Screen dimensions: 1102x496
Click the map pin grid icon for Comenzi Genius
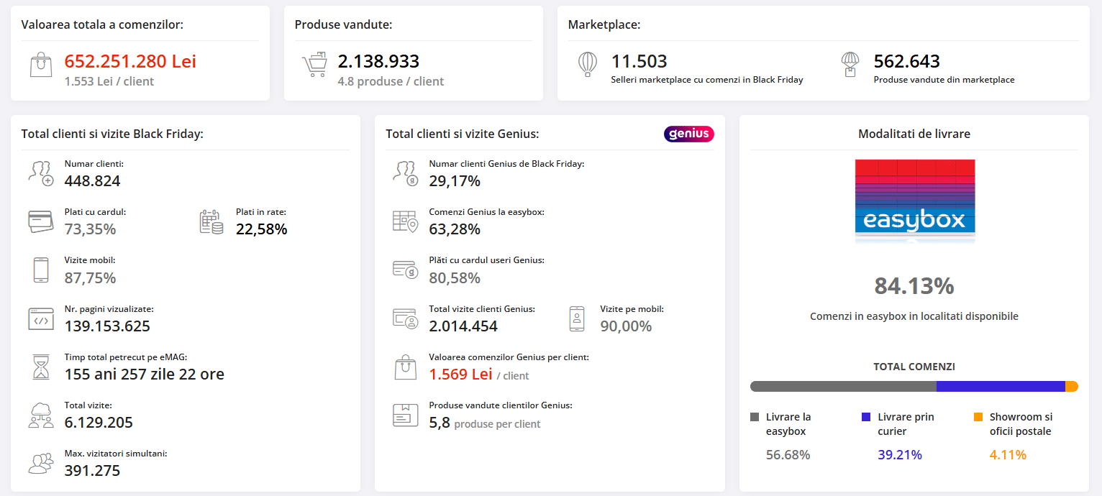click(406, 221)
